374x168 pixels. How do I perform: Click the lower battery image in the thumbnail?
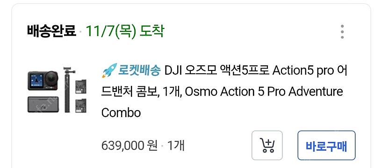tap(81, 105)
